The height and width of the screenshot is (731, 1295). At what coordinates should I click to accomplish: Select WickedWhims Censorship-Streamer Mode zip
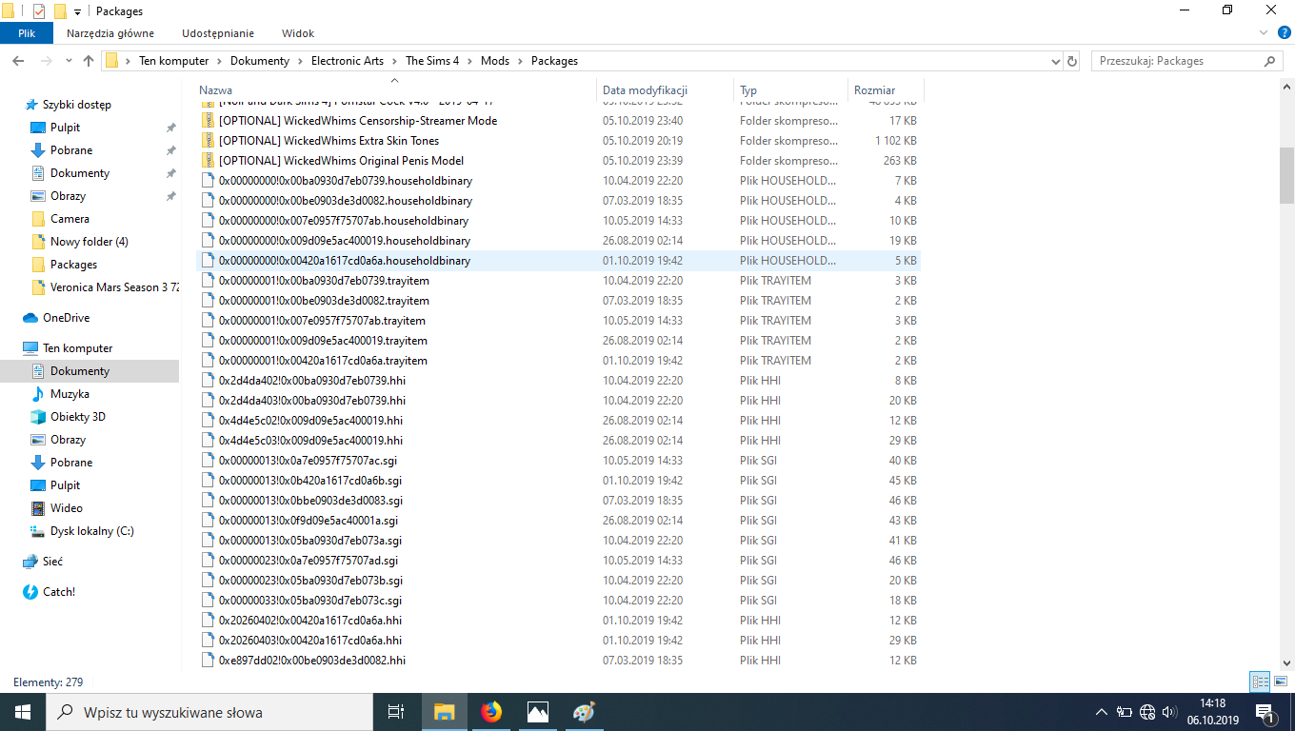358,121
